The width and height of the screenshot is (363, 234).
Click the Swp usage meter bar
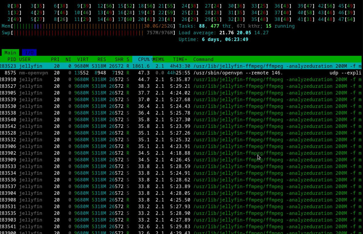tap(88, 33)
